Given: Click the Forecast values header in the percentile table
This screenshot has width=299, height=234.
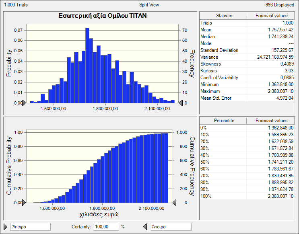Looking at the screenshot, I should point(271,121).
